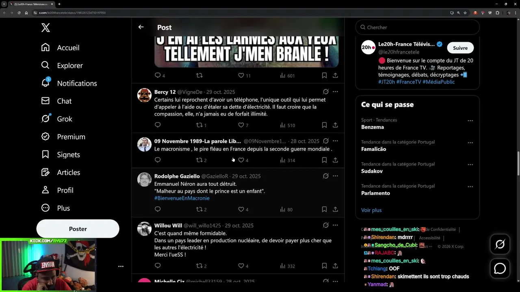Go to Signets in the sidebar
Screen dimensions: 520x292
coord(61,155)
